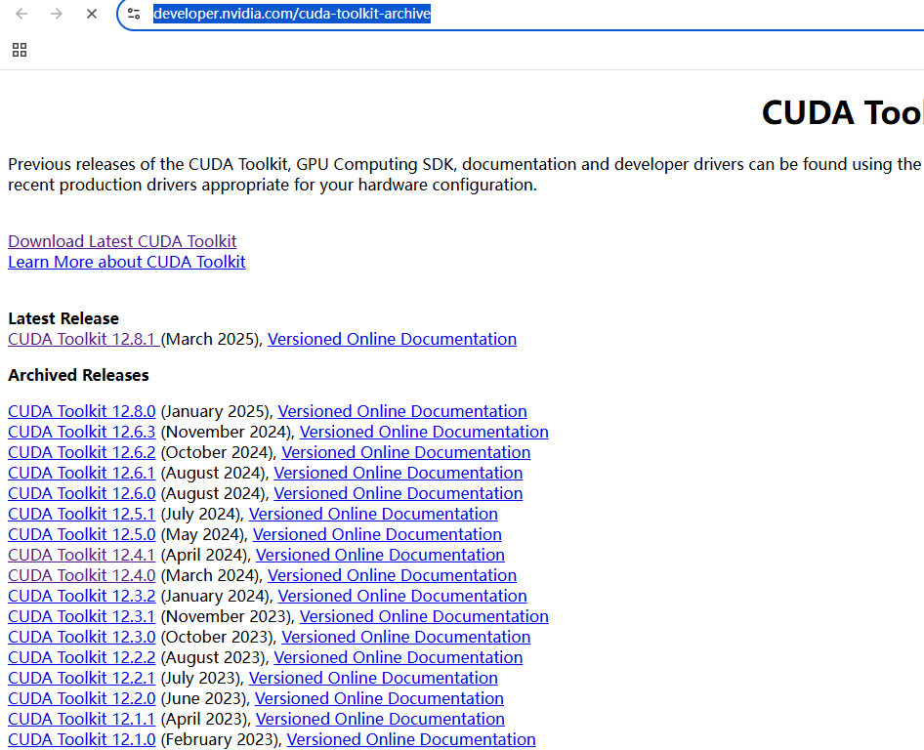The image size is (924, 750).
Task: Open CUDA Toolkit 12.3.0 link
Action: pos(82,638)
